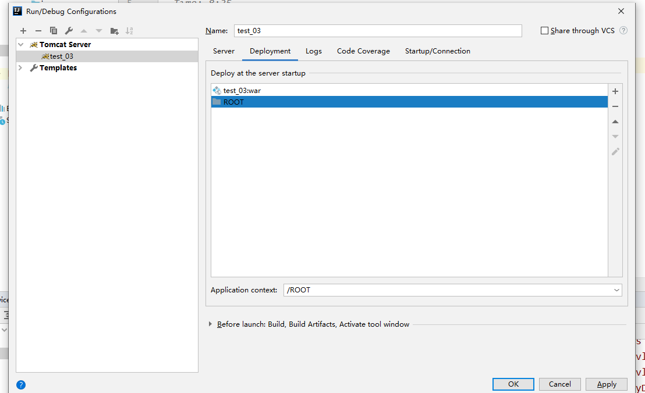Switch to the Server tab
645x393 pixels.
coord(224,51)
